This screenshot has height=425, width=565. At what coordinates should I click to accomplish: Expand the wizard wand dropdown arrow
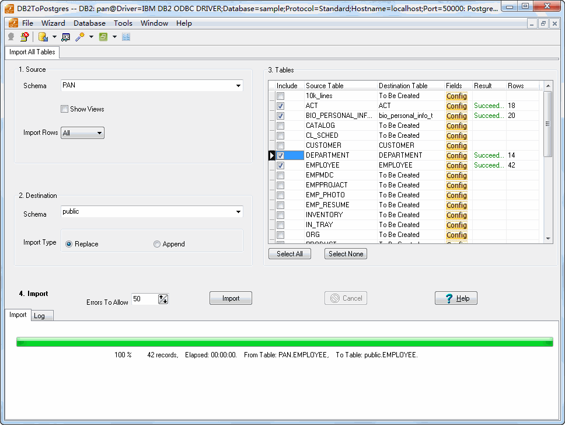pos(91,37)
